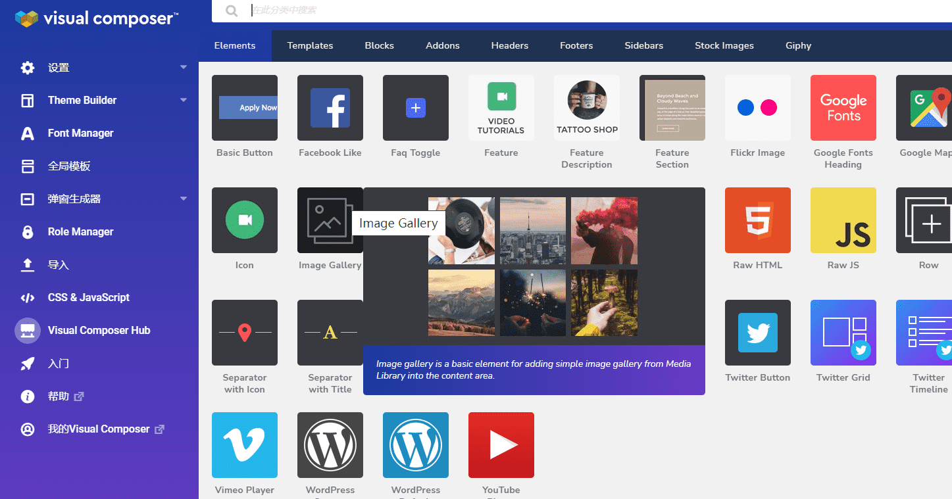Select the Row element icon
Screen dimensions: 952x499
tap(924, 220)
